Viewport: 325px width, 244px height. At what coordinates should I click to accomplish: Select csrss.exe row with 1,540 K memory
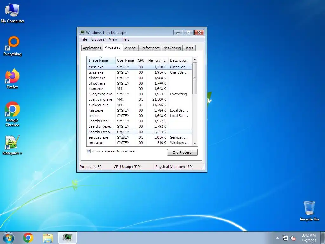click(x=139, y=67)
